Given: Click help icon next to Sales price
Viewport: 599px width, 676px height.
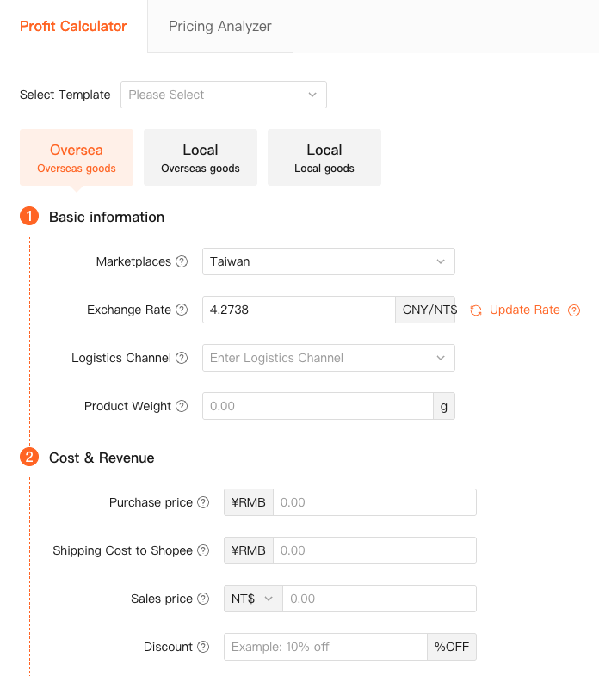Looking at the screenshot, I should pyautogui.click(x=203, y=599).
